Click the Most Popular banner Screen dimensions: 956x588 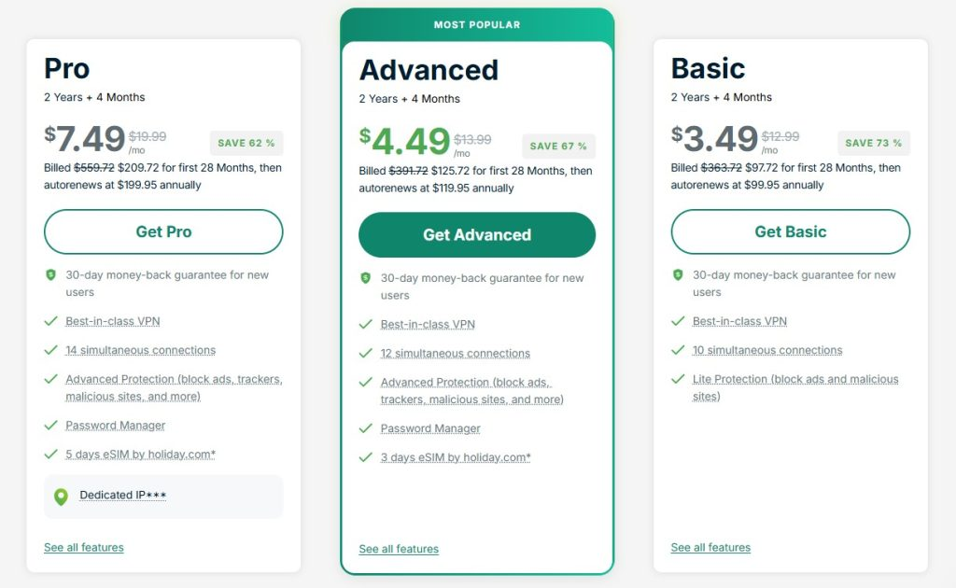[477, 25]
